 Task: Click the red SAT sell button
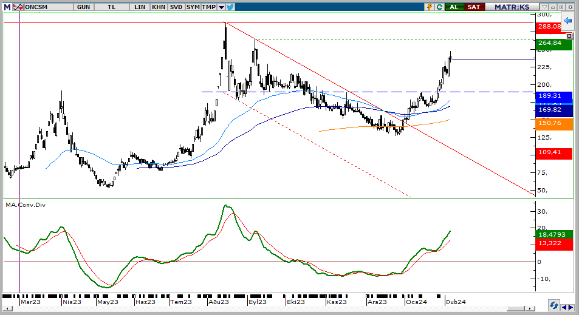(x=474, y=7)
